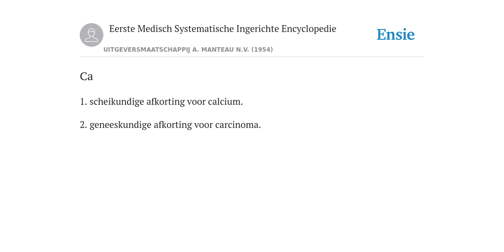Click list number '1.' of first definition

(84, 102)
